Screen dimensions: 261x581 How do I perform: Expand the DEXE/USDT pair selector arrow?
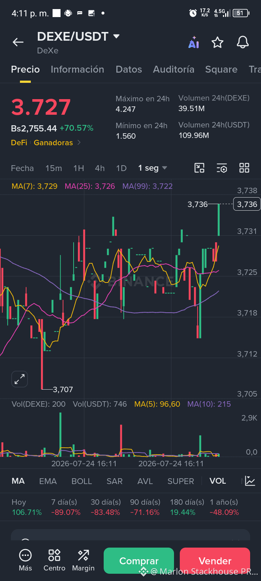[x=116, y=36]
